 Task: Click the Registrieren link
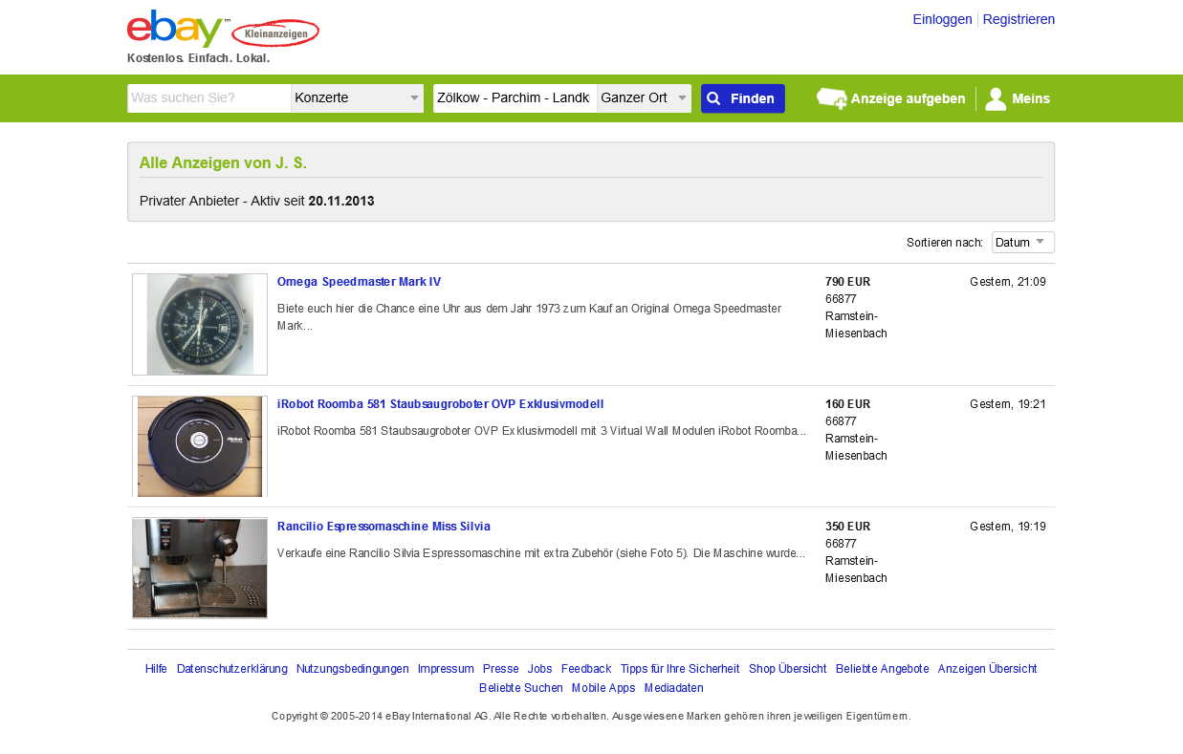coord(1019,19)
